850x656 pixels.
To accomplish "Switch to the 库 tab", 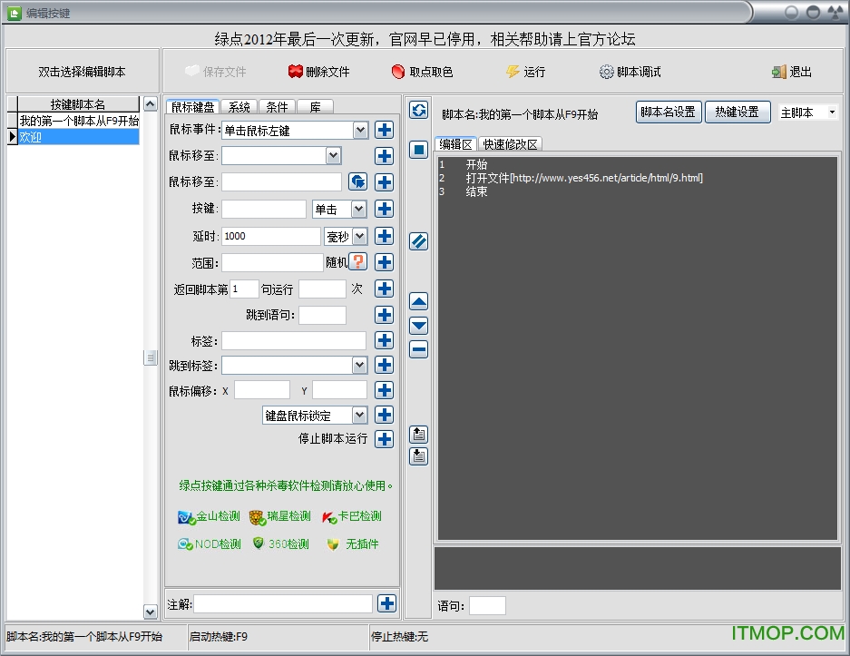I will [315, 107].
